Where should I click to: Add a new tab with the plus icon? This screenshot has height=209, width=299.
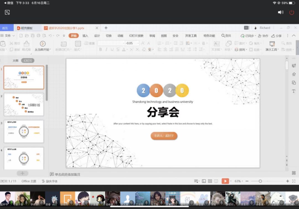[106, 28]
